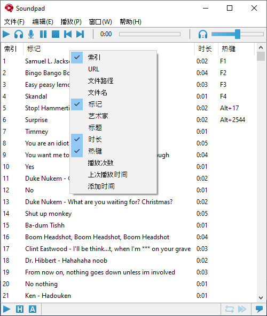The height and width of the screenshot is (316, 267).
Task: Click the Alt+17 hotkey cell
Action: [230, 108]
